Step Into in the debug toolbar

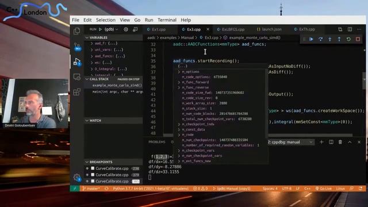[x=330, y=39]
